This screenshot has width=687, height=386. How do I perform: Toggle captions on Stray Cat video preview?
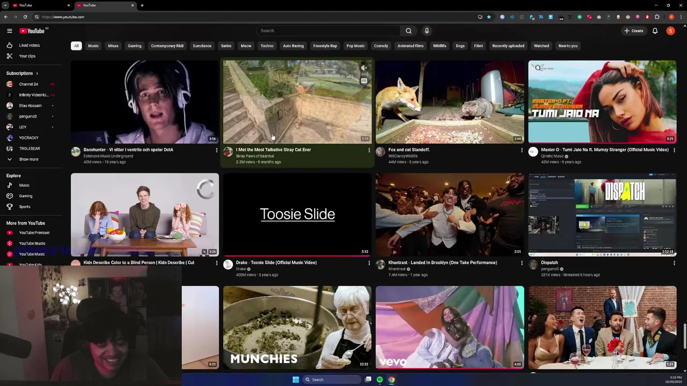[x=364, y=81]
